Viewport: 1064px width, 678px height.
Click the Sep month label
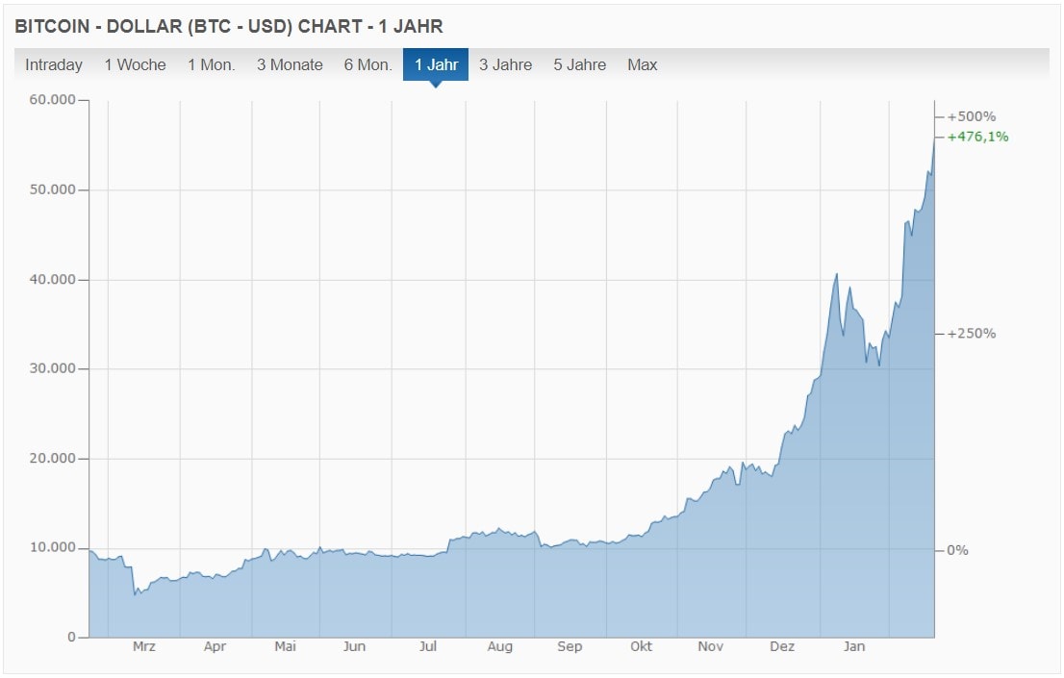click(x=570, y=647)
